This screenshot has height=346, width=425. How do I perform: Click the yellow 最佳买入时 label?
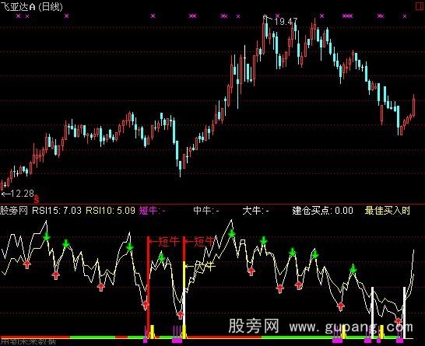click(388, 211)
